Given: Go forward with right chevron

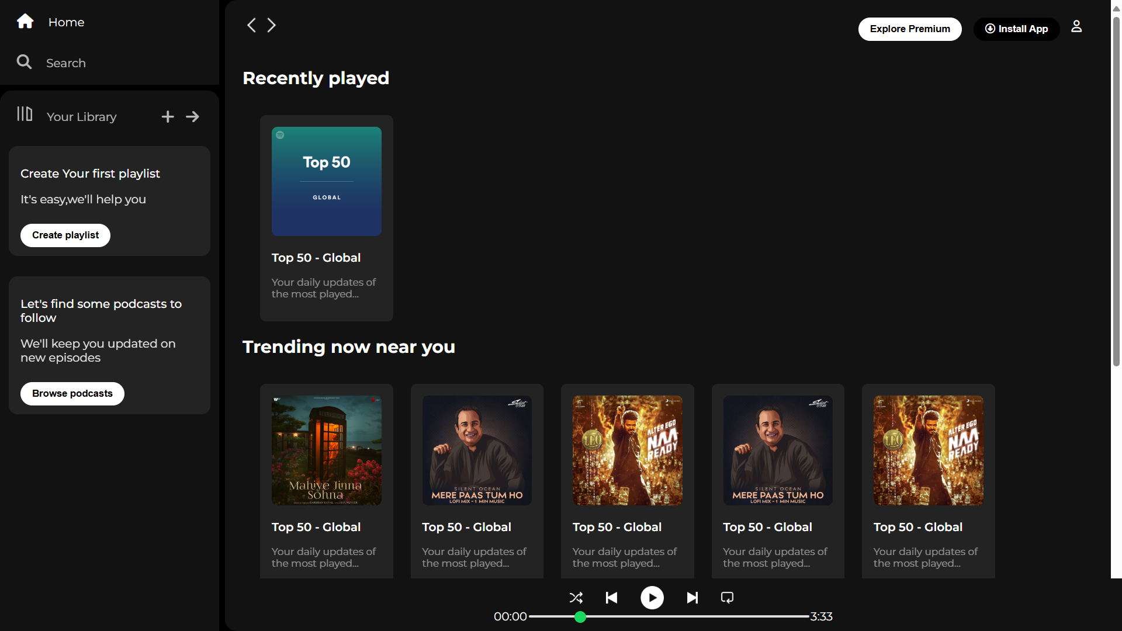Looking at the screenshot, I should pos(271,25).
